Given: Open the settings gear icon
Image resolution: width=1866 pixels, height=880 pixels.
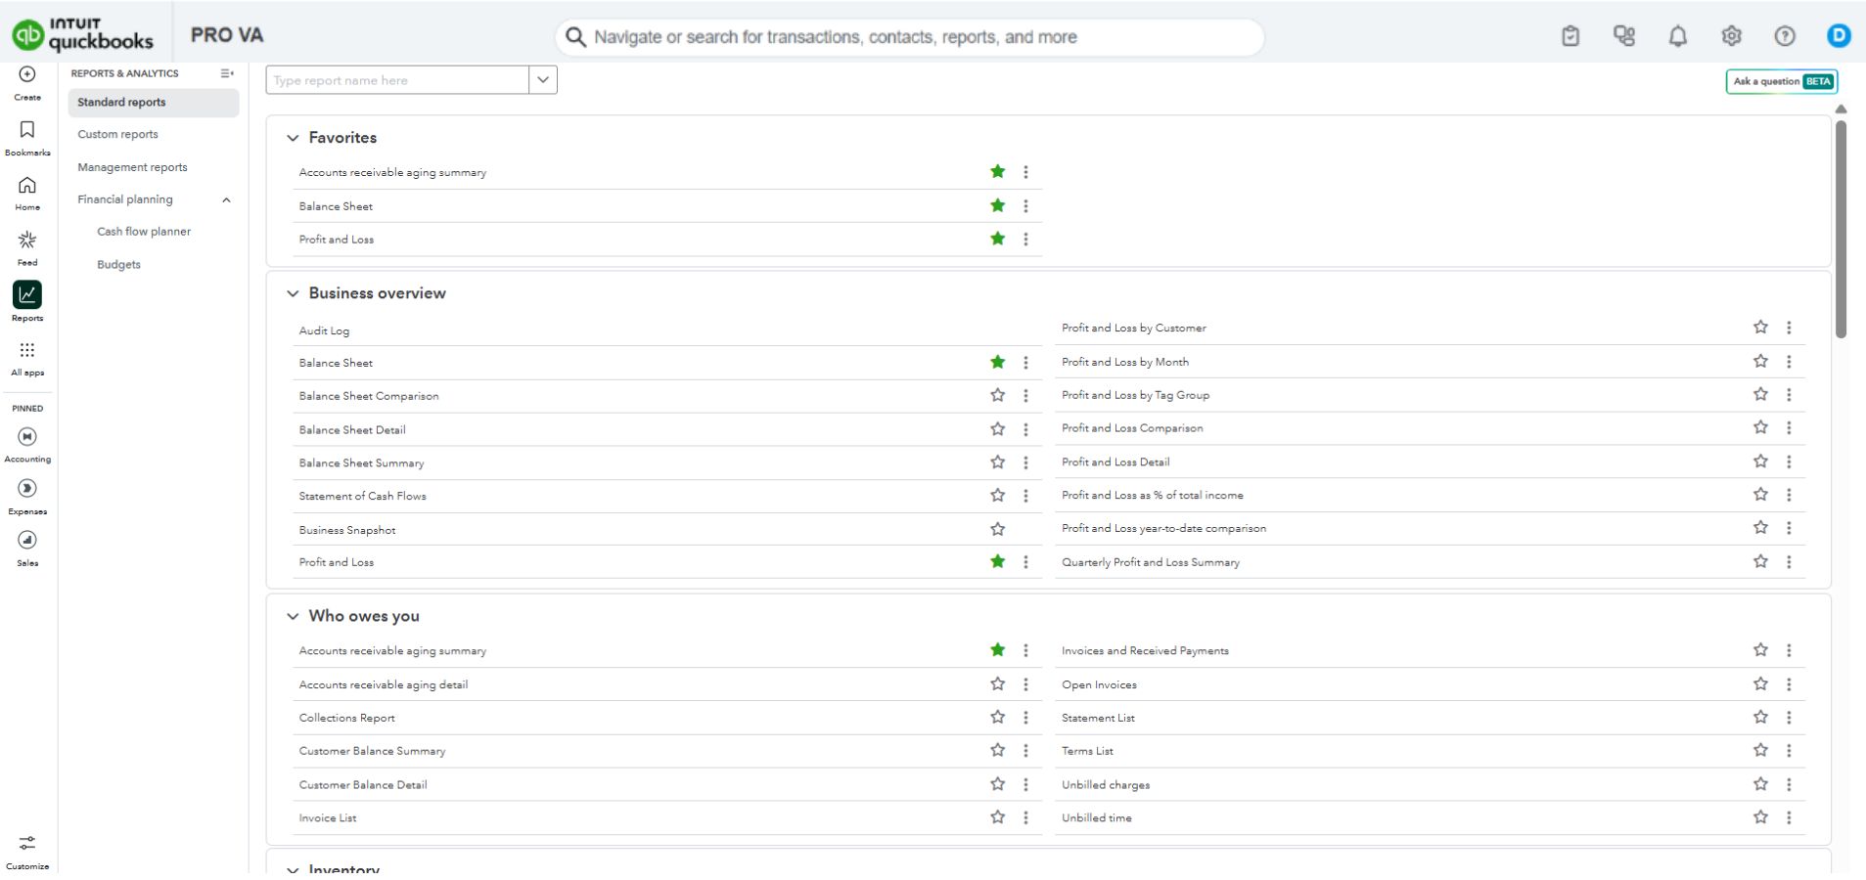Looking at the screenshot, I should (x=1732, y=36).
